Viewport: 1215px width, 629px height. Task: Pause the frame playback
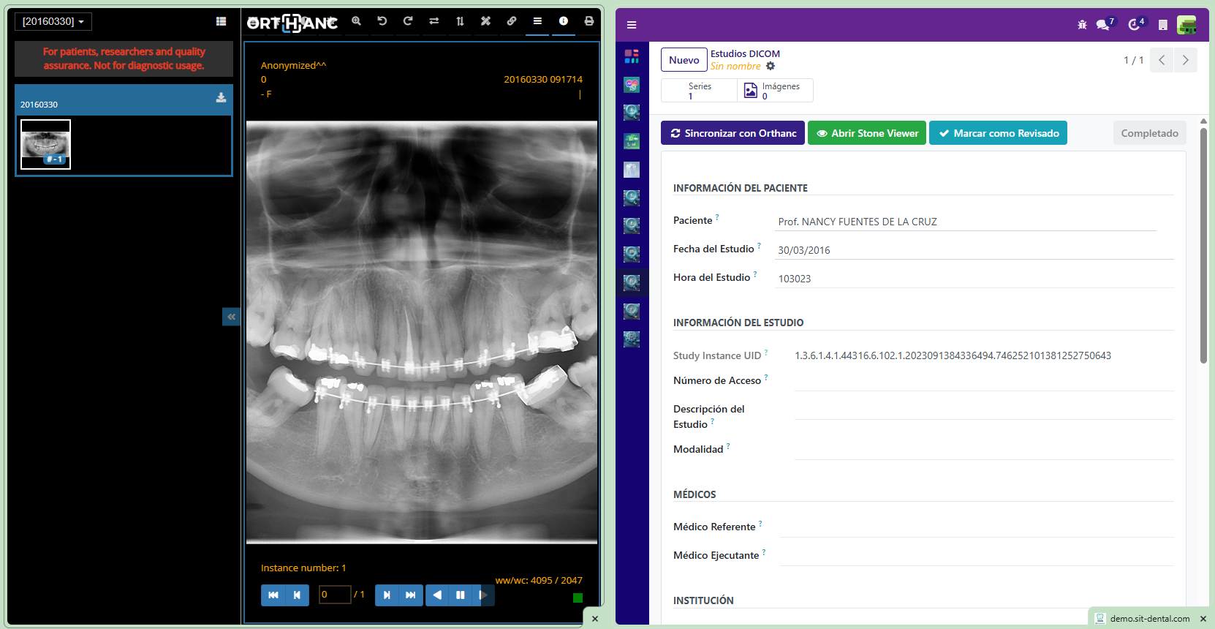point(461,595)
